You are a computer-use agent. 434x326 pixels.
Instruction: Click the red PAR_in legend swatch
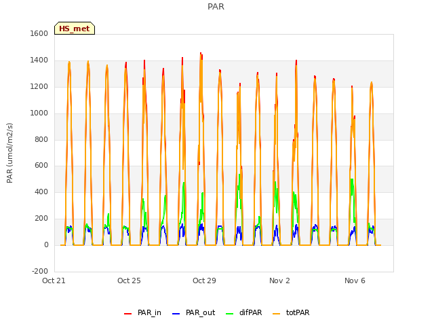coord(128,314)
